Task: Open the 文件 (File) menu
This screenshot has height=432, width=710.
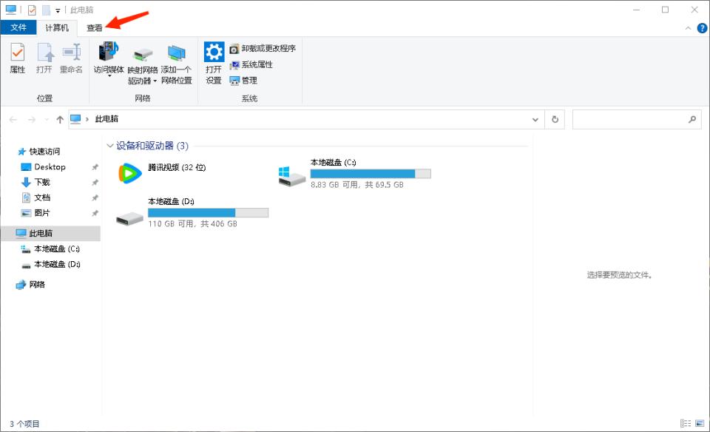Action: (18, 27)
